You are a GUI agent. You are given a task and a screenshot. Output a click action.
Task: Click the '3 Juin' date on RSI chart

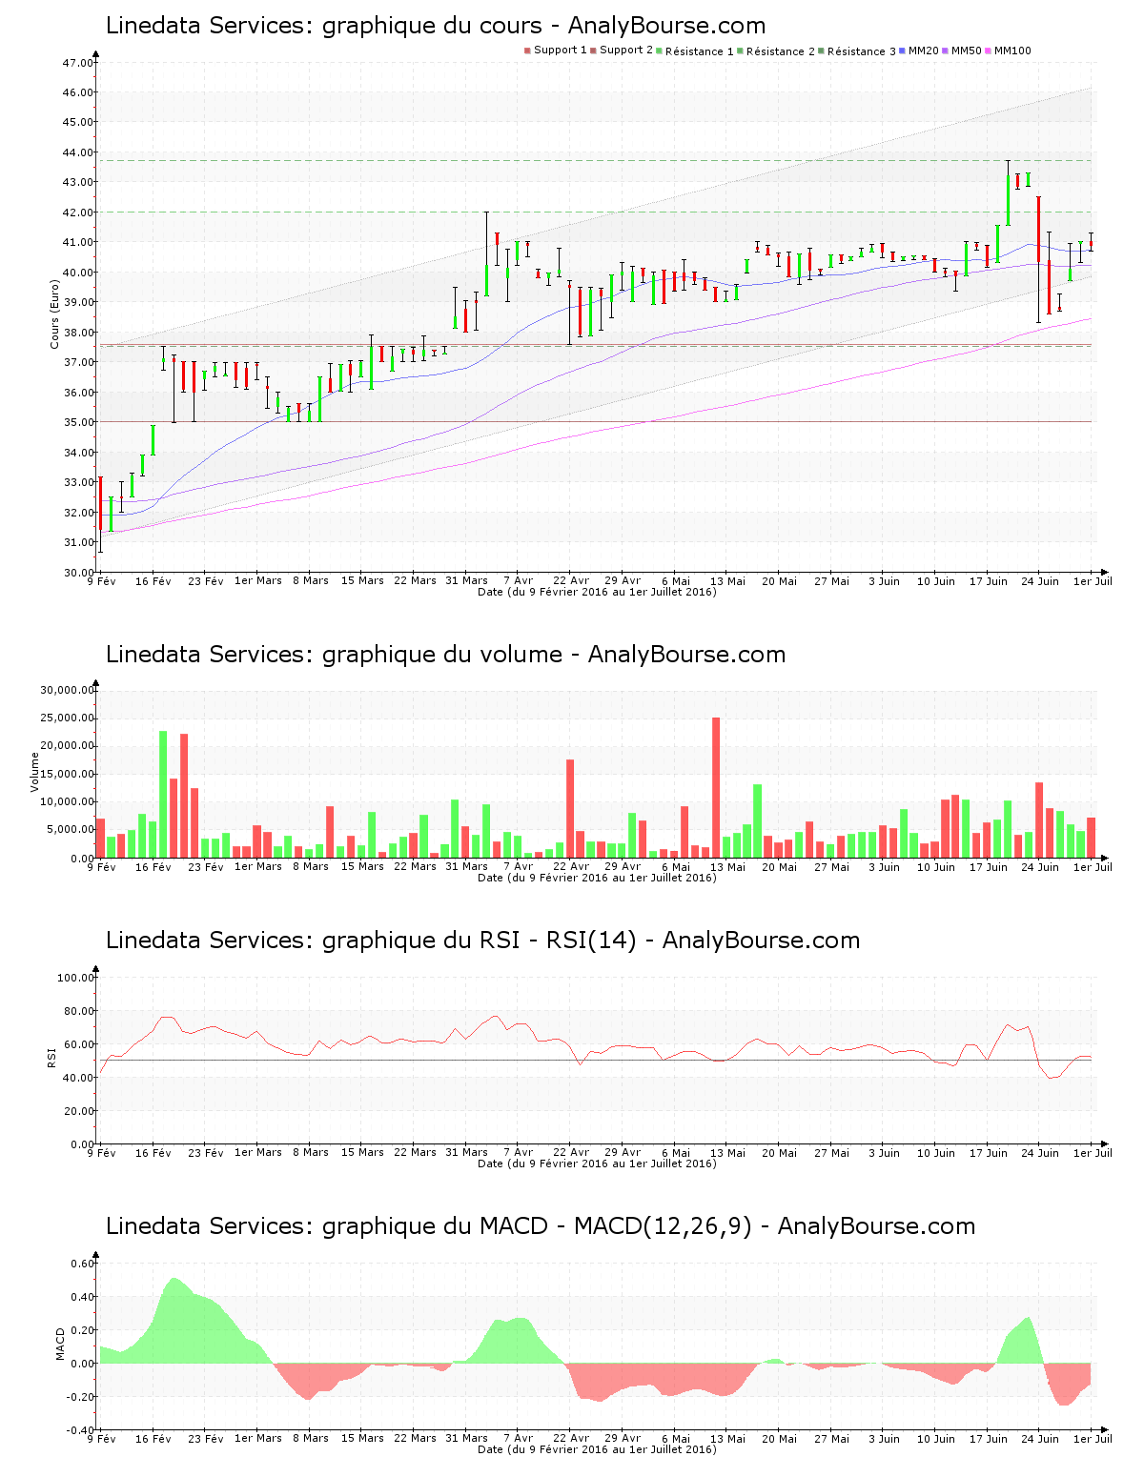(884, 1152)
